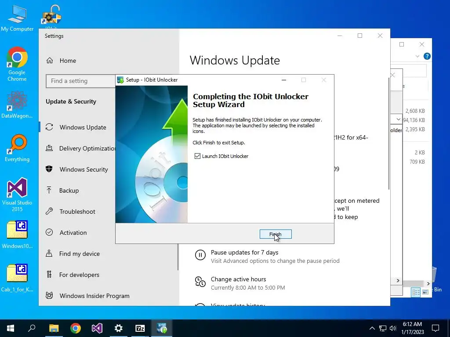Select Windows Update in Settings sidebar
The height and width of the screenshot is (337, 450).
83,127
